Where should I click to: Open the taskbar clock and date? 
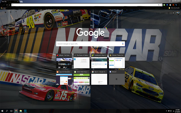pos(177,111)
